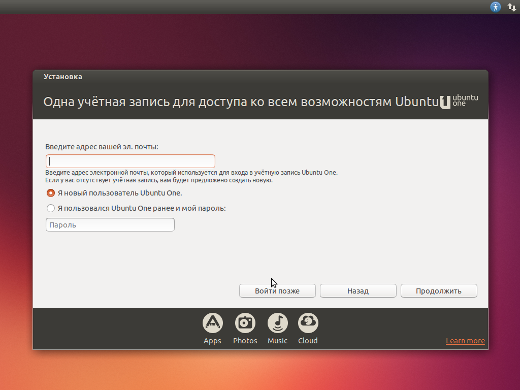Focus the email address input field
520x390 pixels.
point(131,161)
